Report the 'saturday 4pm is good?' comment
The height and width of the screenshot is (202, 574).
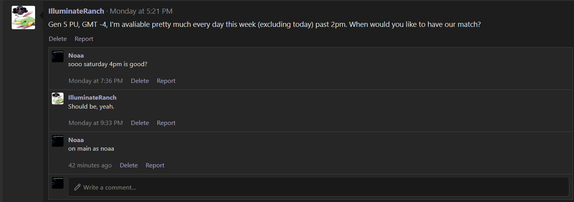166,81
